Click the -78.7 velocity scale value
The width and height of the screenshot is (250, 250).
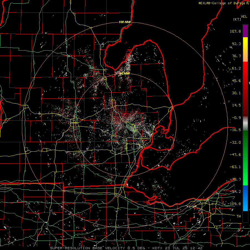235,179
